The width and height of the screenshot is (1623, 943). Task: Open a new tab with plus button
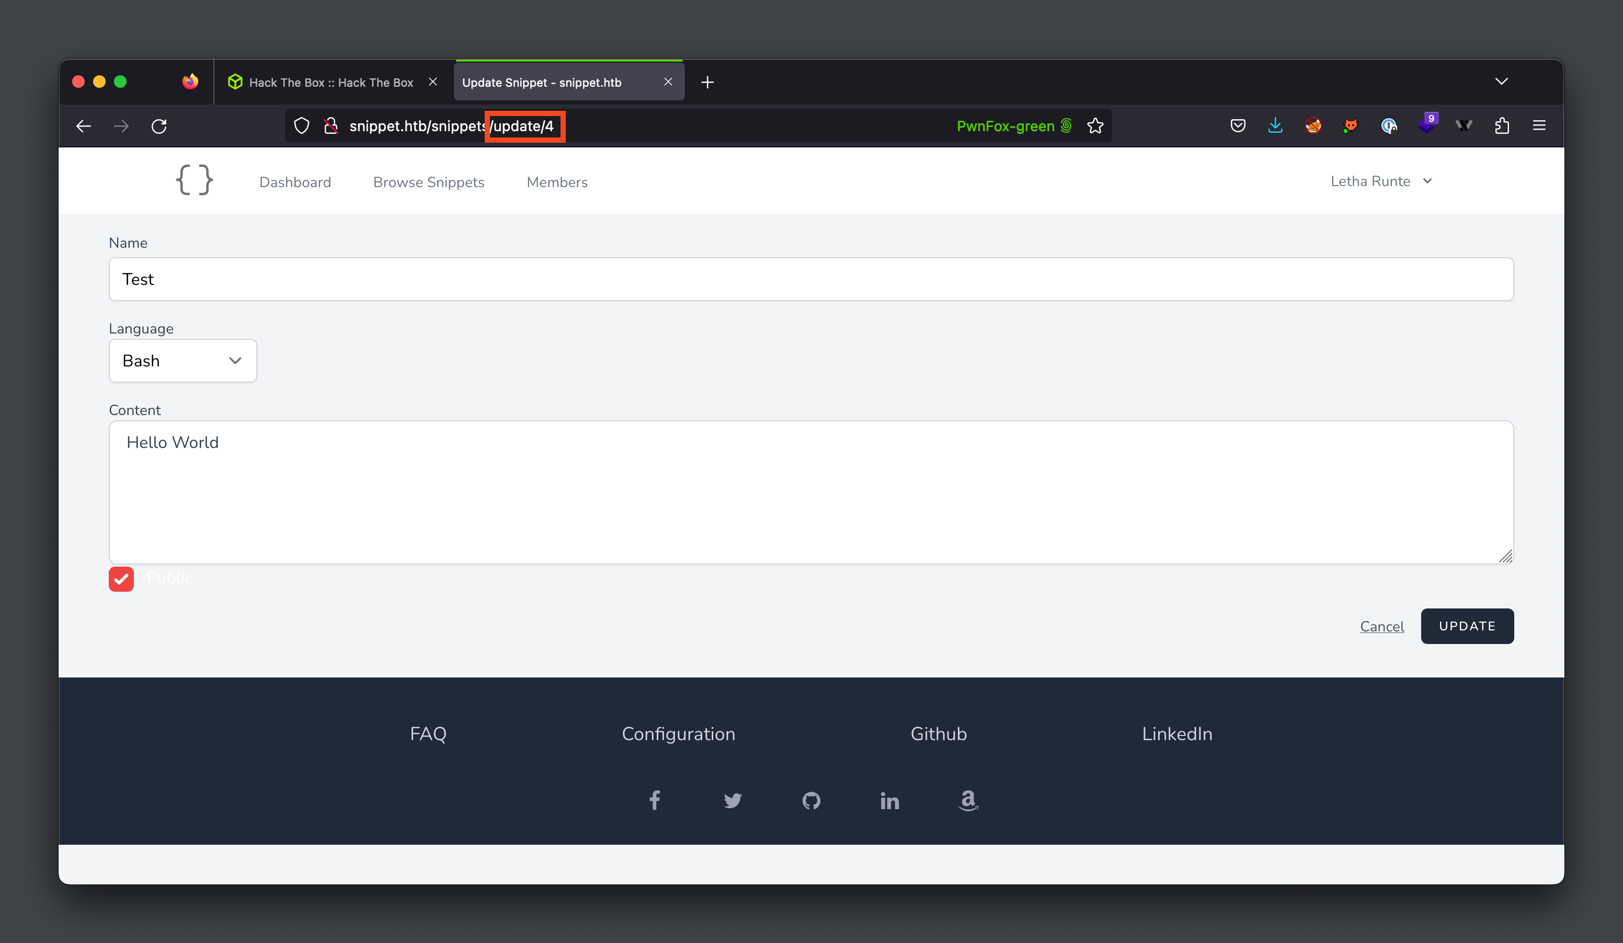click(x=707, y=83)
